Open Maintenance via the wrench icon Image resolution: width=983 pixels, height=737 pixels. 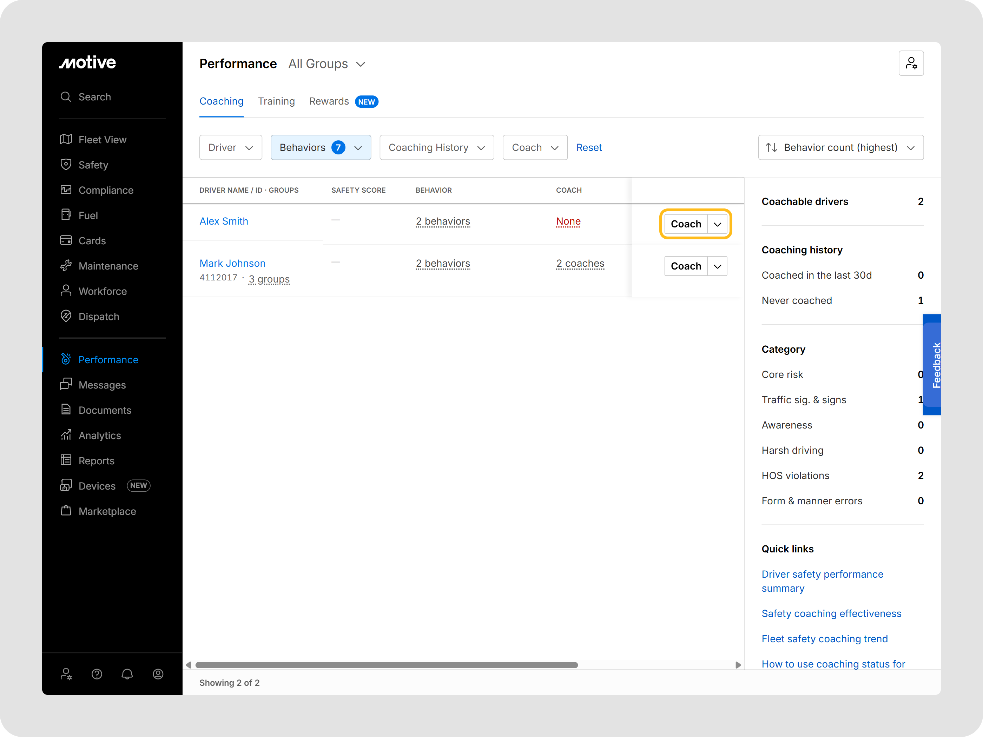tap(66, 266)
